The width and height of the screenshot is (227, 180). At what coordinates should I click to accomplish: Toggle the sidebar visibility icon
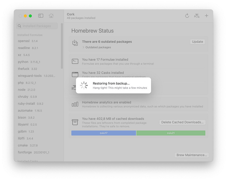click(41, 16)
